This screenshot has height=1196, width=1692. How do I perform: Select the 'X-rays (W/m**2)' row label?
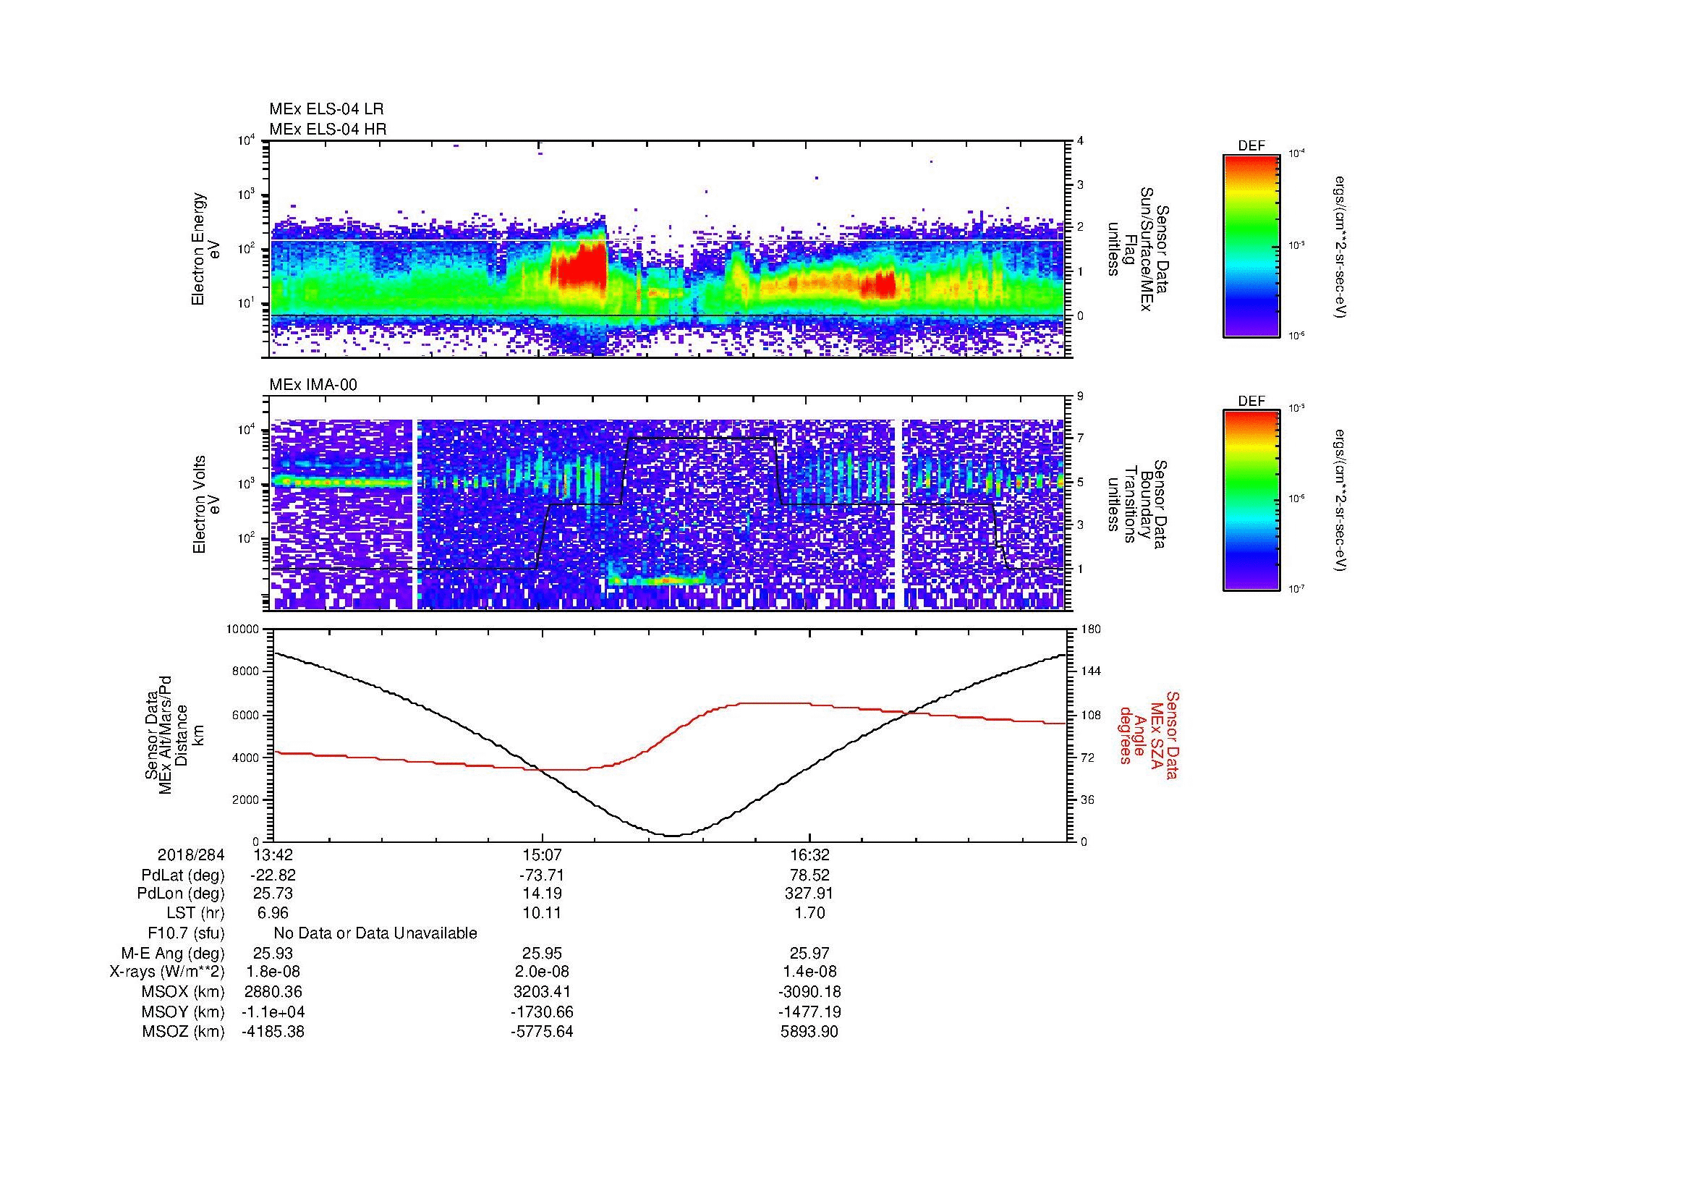pos(167,972)
